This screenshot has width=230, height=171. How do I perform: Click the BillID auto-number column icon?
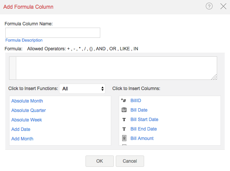click(x=124, y=101)
